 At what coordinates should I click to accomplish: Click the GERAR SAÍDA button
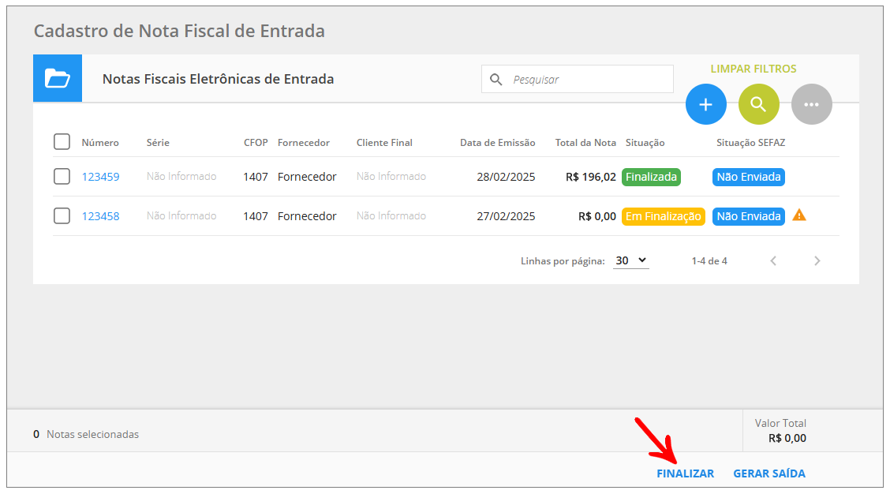769,473
